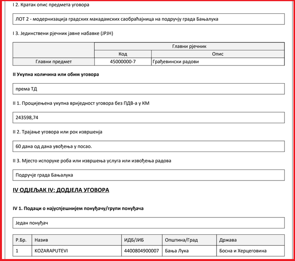Select the 'Грађевински радови' description cell
Viewport: 295px width, 261px height.
click(x=218, y=62)
